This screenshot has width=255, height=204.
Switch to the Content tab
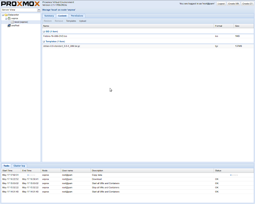click(62, 16)
